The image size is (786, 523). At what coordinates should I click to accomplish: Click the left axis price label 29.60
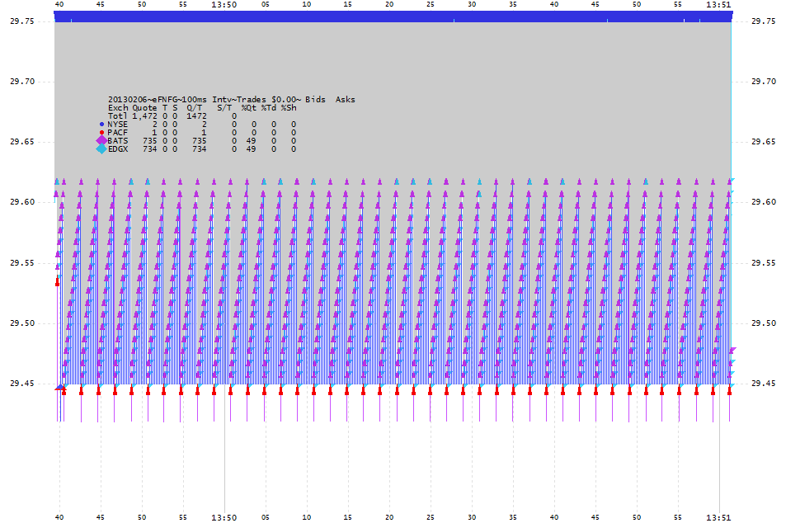pos(22,202)
